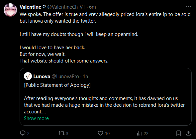196x139 pixels.
Task: Click the quoted tweet's 1h timestamp
Action: coord(85,76)
